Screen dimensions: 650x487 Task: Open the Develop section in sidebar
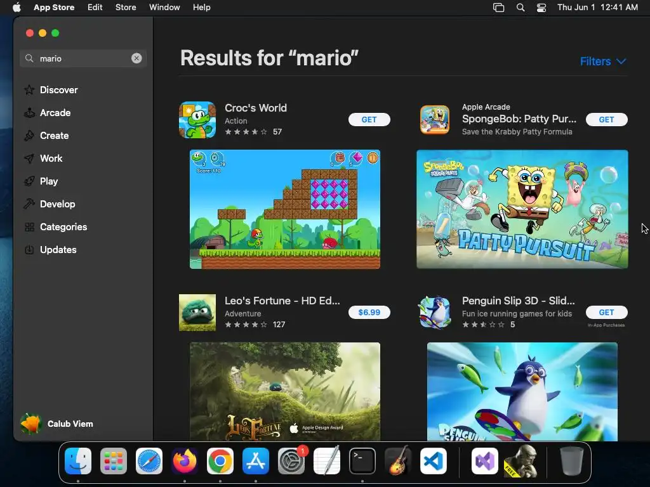pos(50,204)
